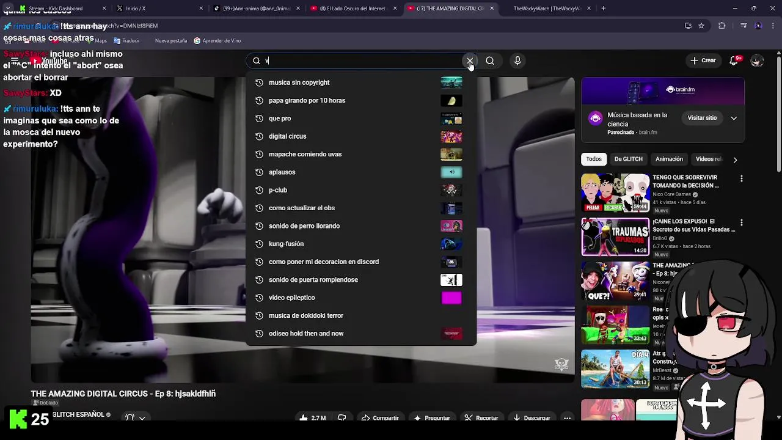Image resolution: width=782 pixels, height=440 pixels.
Task: Click history icon beside 'digital circus'
Action: click(x=259, y=136)
